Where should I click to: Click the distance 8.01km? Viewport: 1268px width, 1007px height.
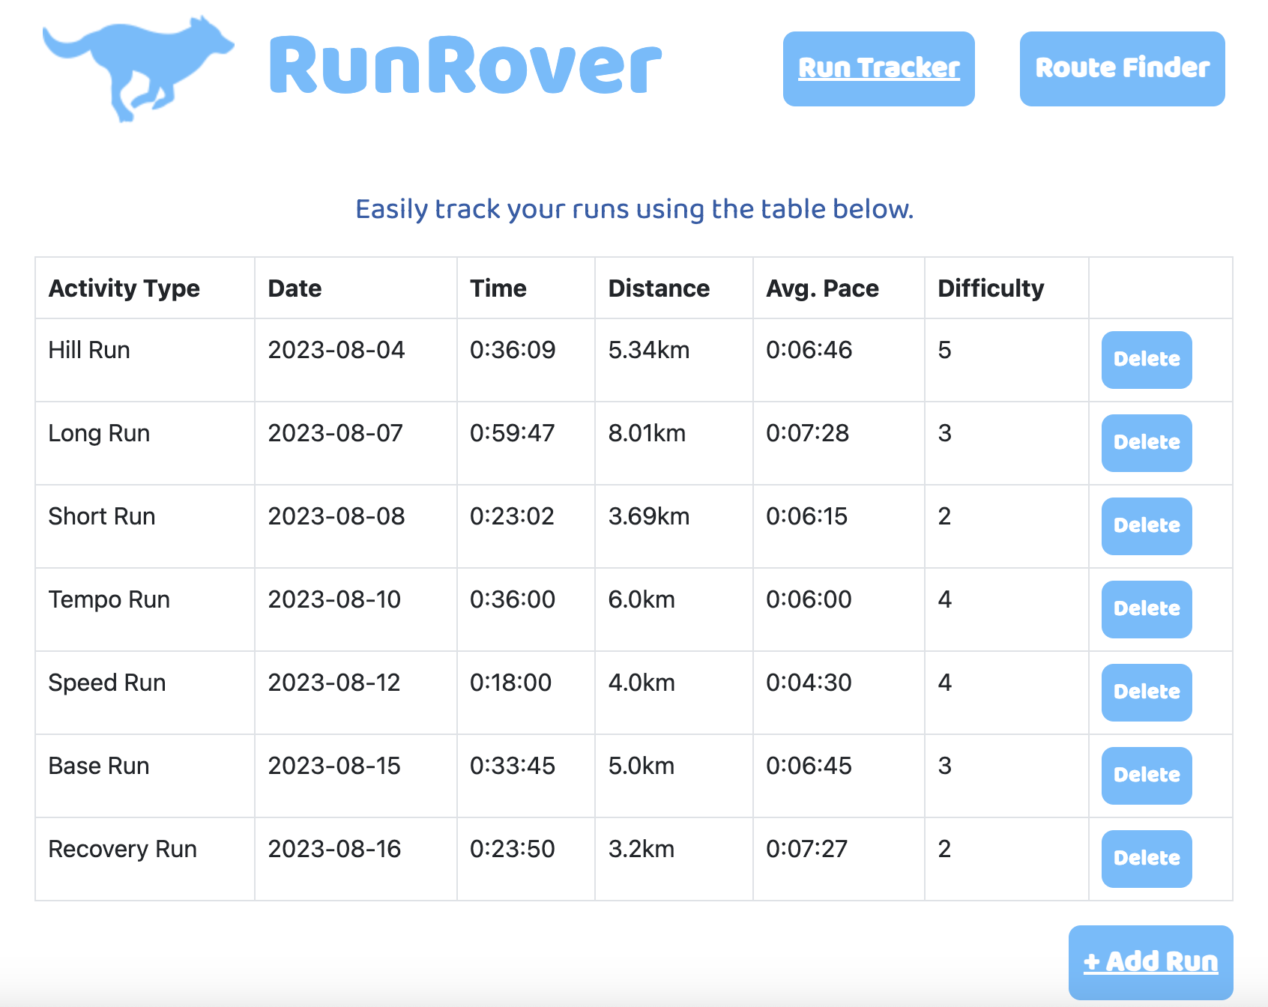pyautogui.click(x=647, y=433)
